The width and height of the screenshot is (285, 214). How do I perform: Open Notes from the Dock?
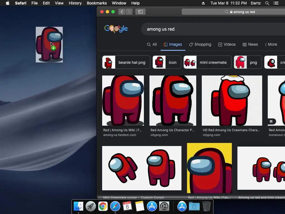[x=140, y=206]
